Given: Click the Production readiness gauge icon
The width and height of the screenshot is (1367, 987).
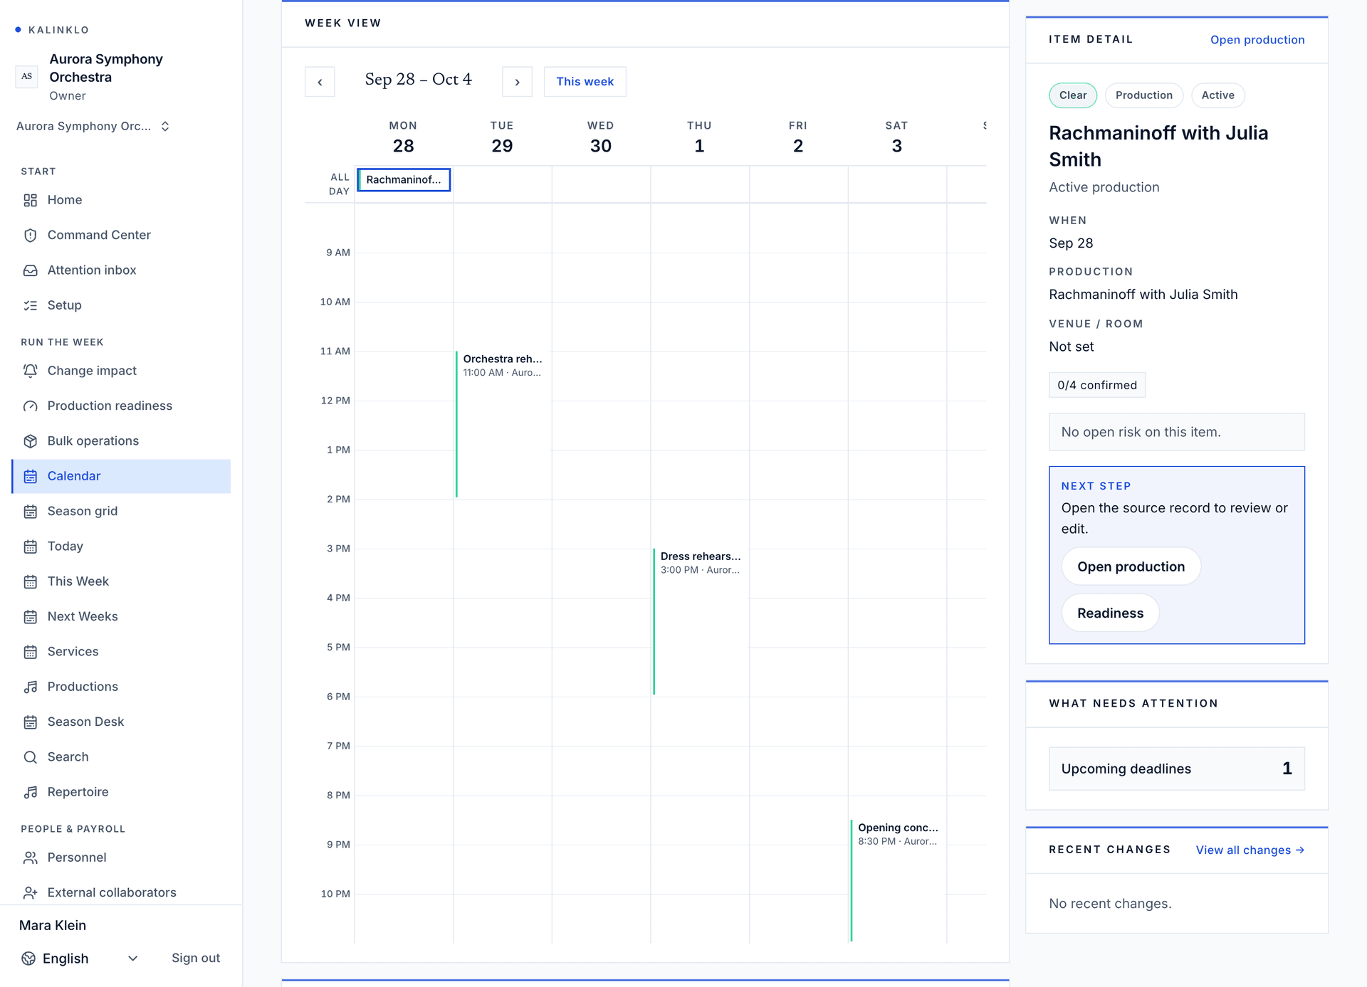Looking at the screenshot, I should (30, 406).
